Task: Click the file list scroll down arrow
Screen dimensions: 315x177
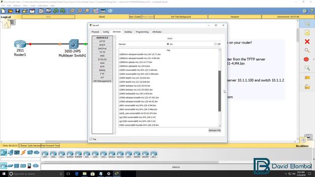Action: coord(220,126)
